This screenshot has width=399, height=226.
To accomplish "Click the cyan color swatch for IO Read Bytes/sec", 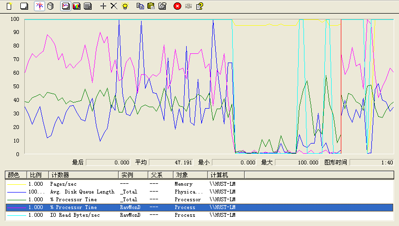I will coord(16,215).
